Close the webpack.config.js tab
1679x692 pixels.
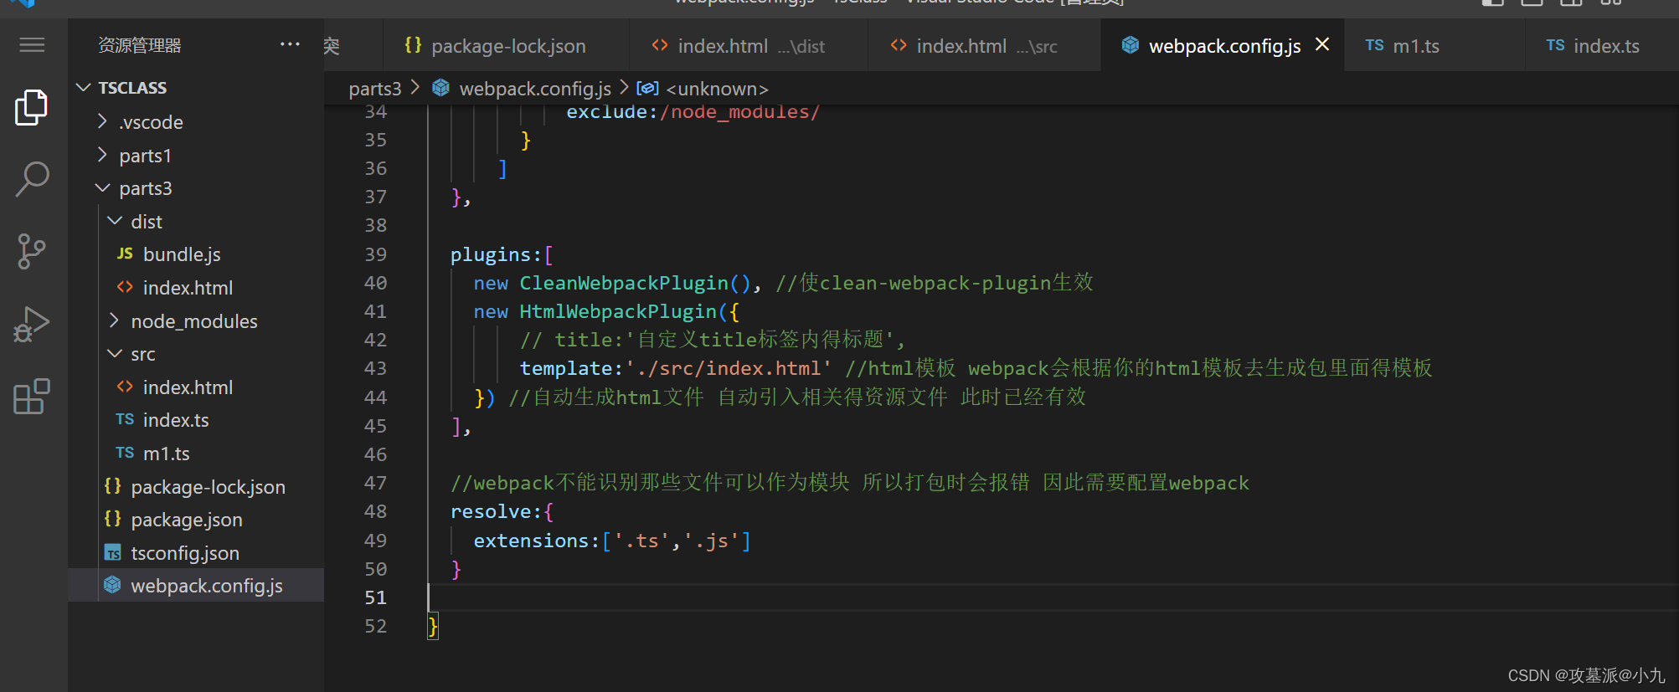(x=1322, y=44)
